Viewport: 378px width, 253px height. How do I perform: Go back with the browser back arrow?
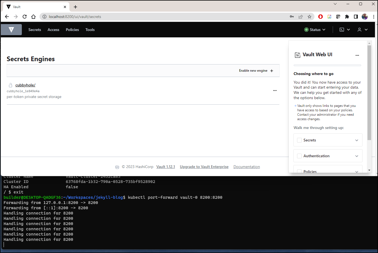point(7,17)
